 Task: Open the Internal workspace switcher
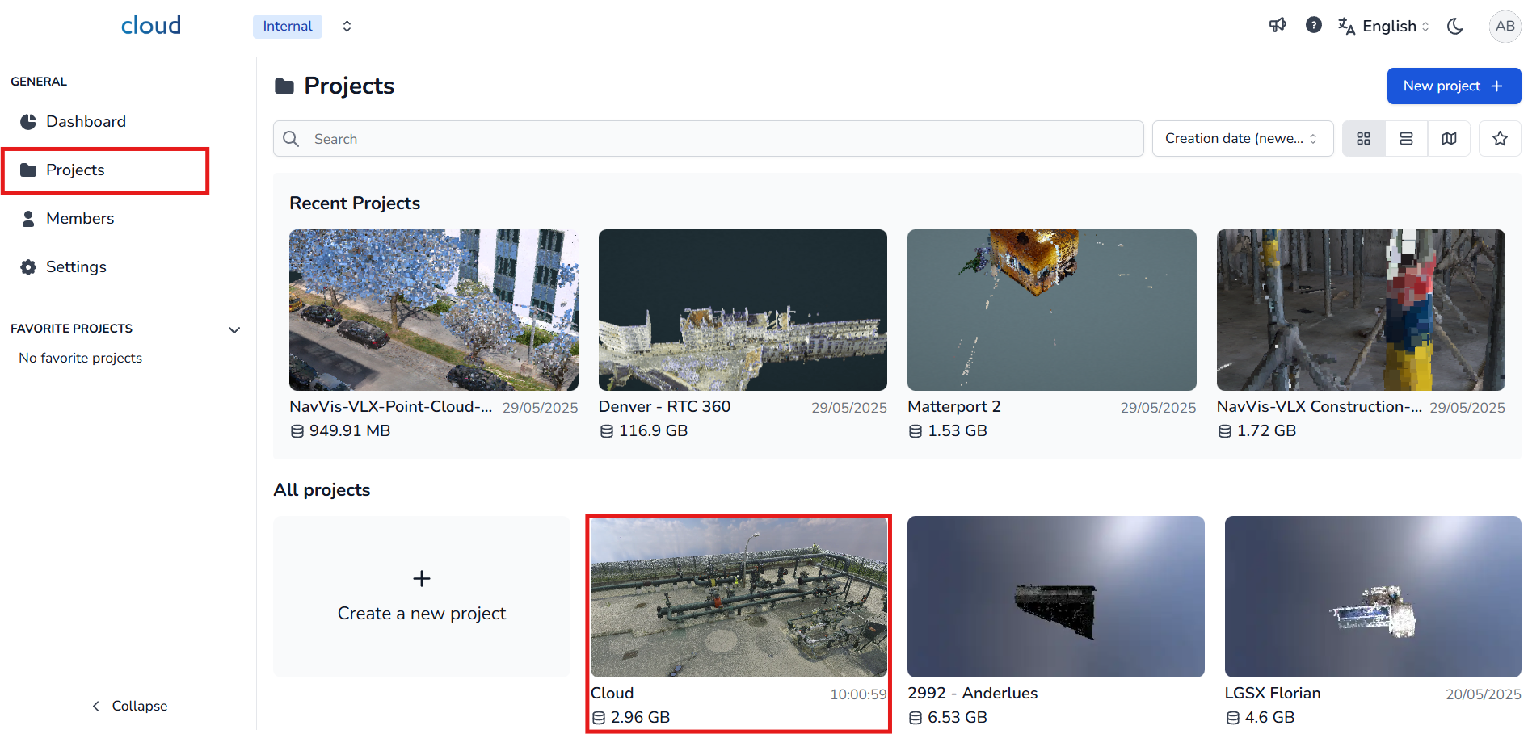click(303, 26)
